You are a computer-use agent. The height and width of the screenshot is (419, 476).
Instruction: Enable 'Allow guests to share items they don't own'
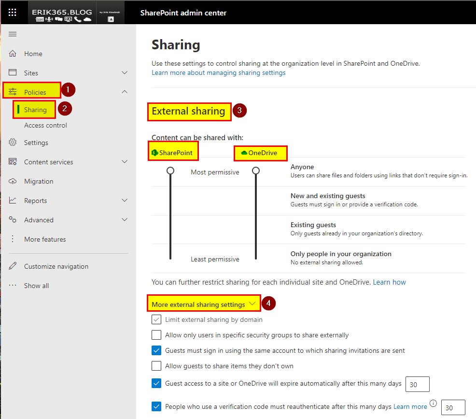[x=156, y=366]
